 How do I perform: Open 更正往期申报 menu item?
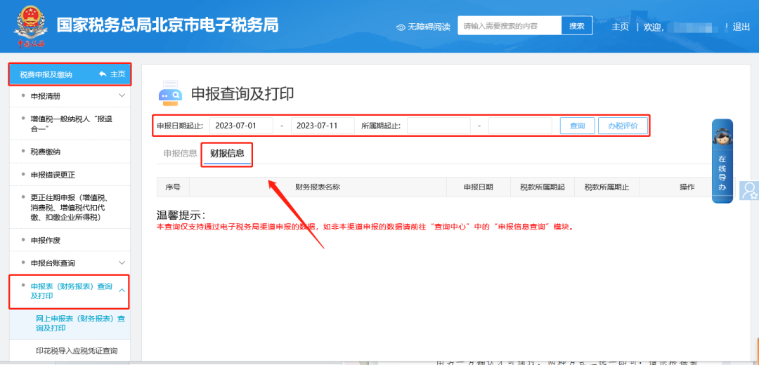70,207
